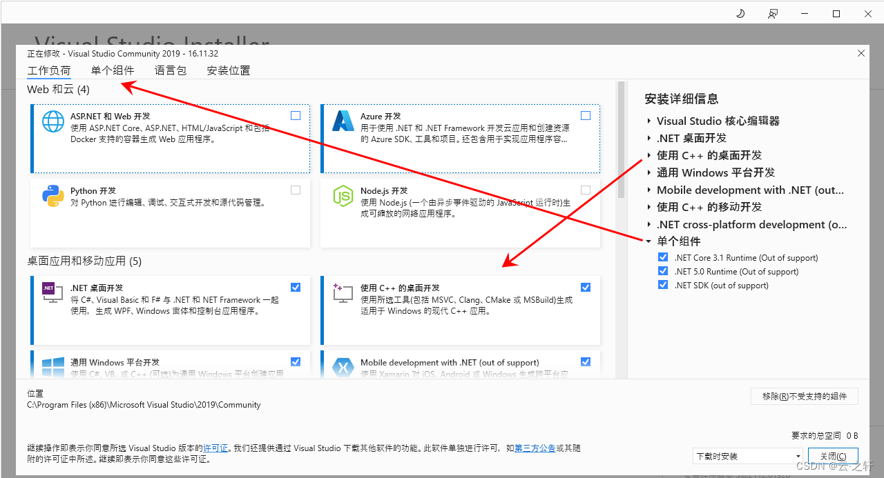Select the Node.js 开发 JS icon

pyautogui.click(x=343, y=196)
